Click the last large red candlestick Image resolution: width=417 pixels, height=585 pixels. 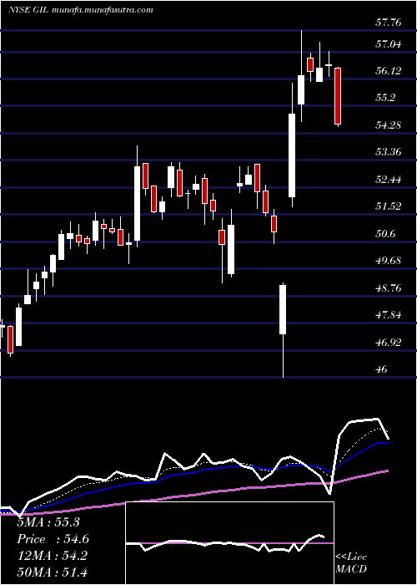click(338, 96)
